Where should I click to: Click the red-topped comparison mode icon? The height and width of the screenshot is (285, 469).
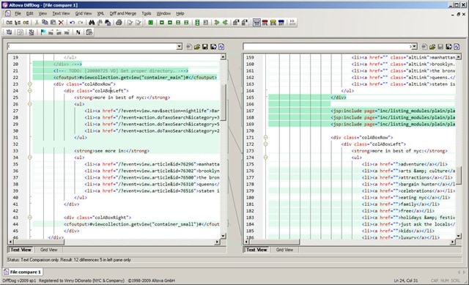(265, 23)
